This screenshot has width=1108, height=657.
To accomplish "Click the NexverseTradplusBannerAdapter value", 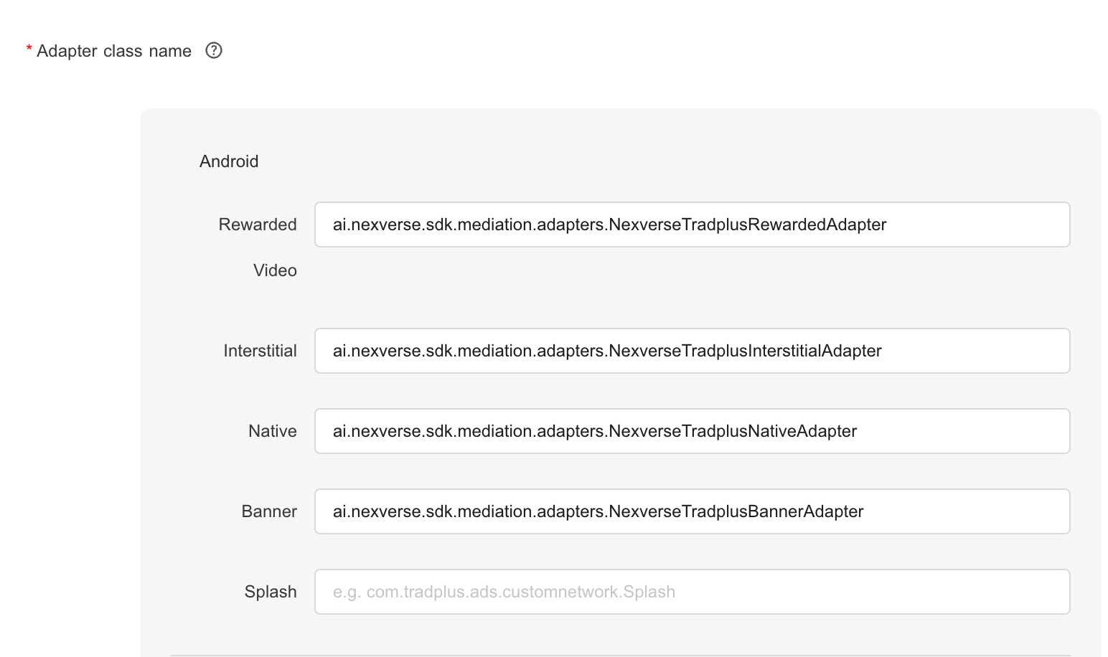I will [598, 511].
